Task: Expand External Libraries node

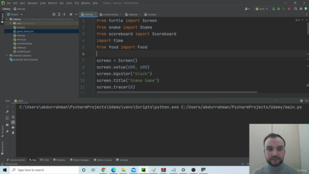Action: tap(7, 56)
